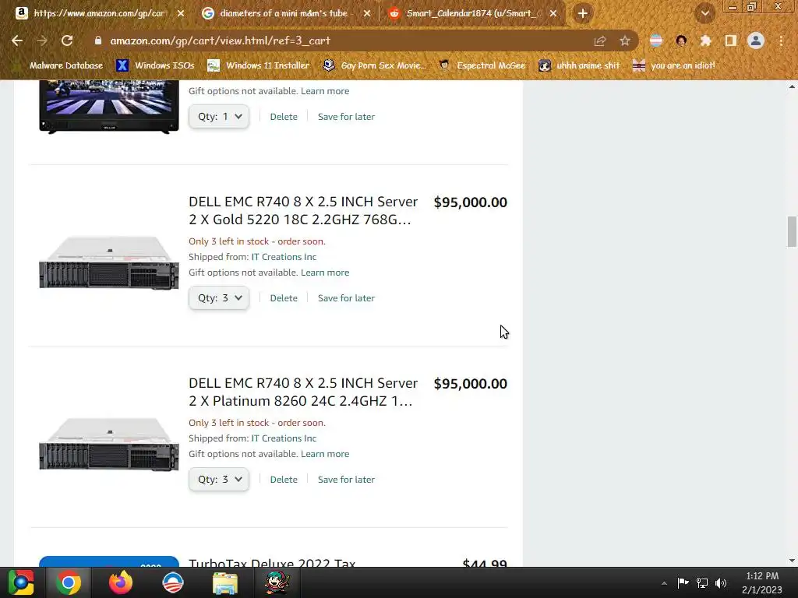This screenshot has height=598, width=798.
Task: Open the Windows ISOs bookmark
Action: tap(155, 65)
